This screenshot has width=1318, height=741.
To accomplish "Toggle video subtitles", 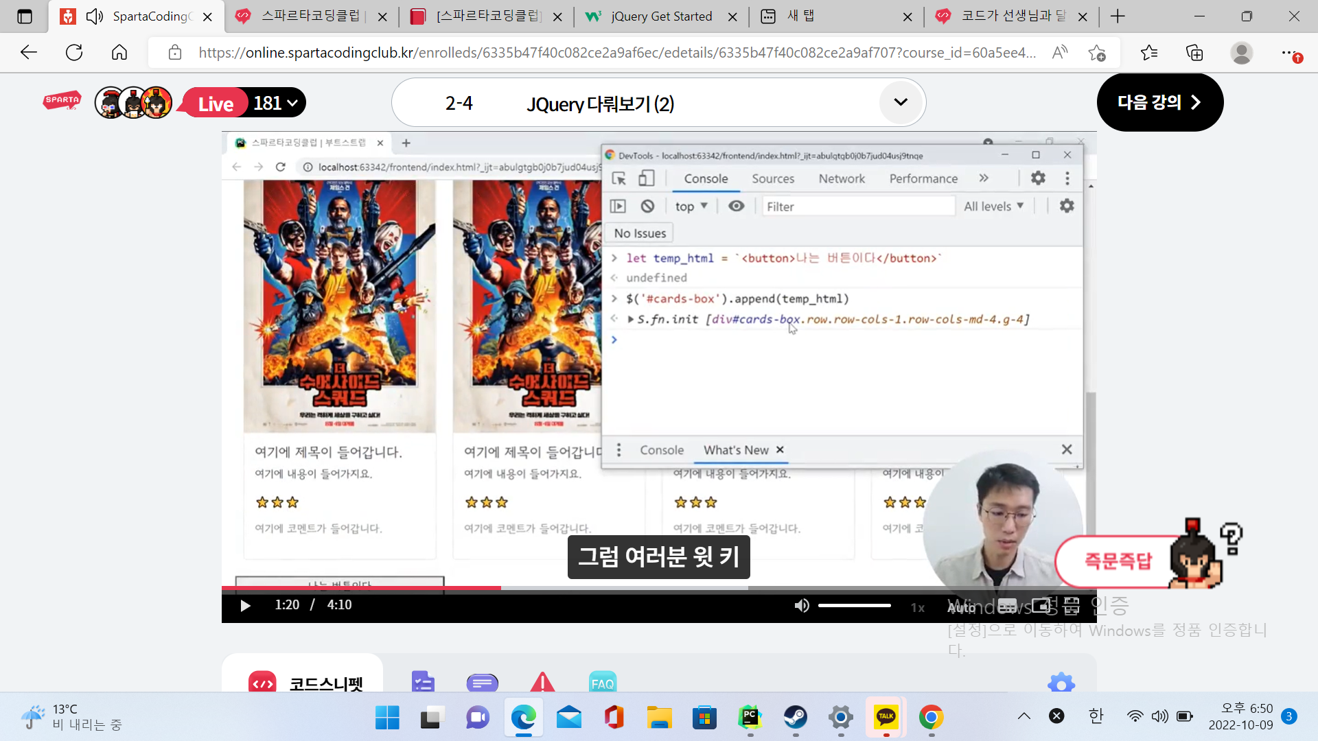I will point(1007,606).
